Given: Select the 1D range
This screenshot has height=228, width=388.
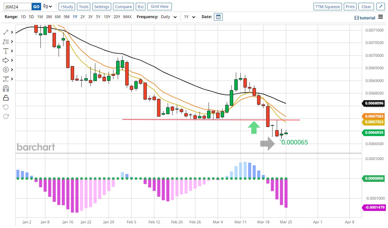Looking at the screenshot, I should point(23,17).
